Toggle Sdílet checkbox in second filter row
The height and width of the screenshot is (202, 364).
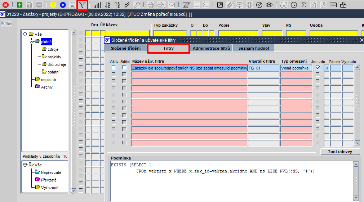click(124, 75)
